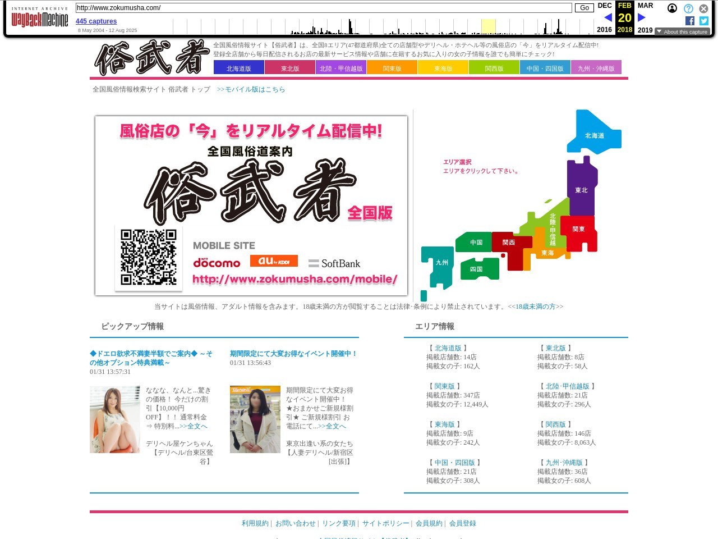The height and width of the screenshot is (539, 718).
Task: Select the 関東版 navigation tab
Action: coord(392,68)
